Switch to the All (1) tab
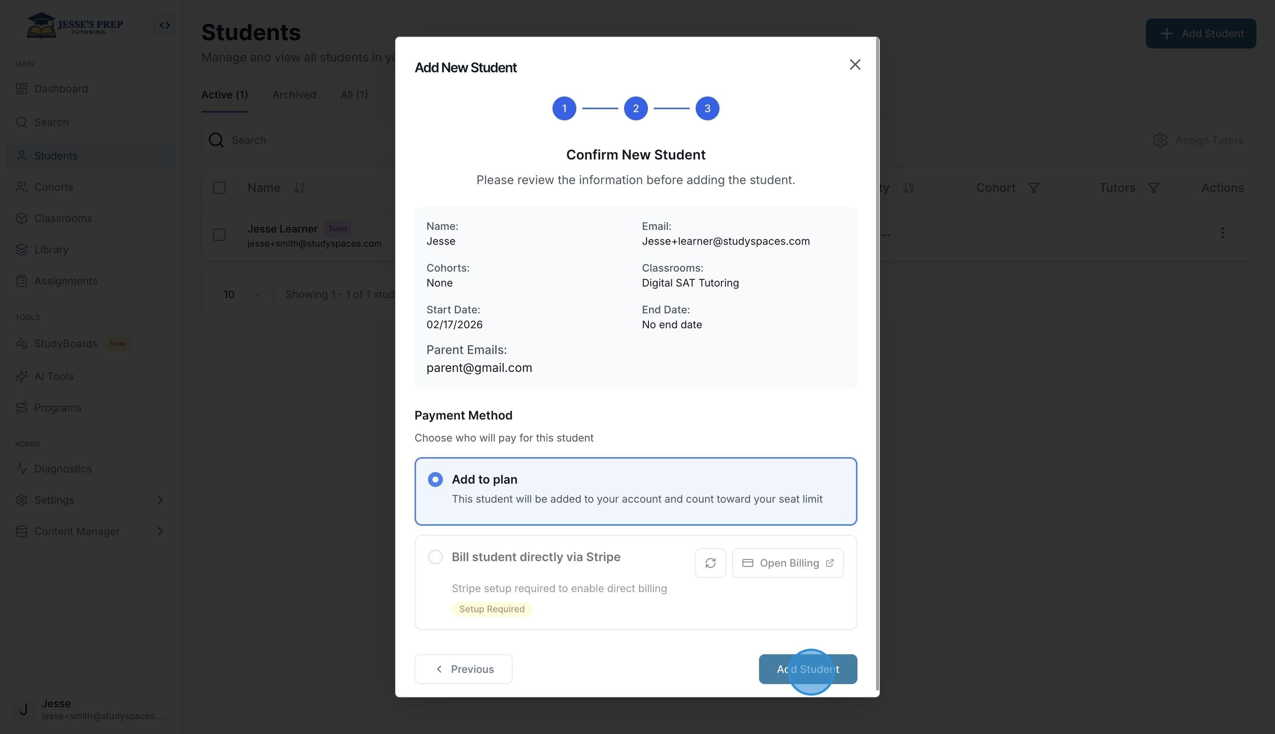The width and height of the screenshot is (1275, 734). (354, 95)
